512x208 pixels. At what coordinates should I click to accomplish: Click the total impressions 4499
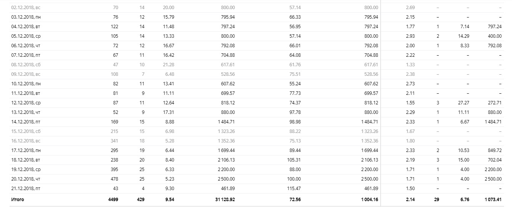point(113,199)
